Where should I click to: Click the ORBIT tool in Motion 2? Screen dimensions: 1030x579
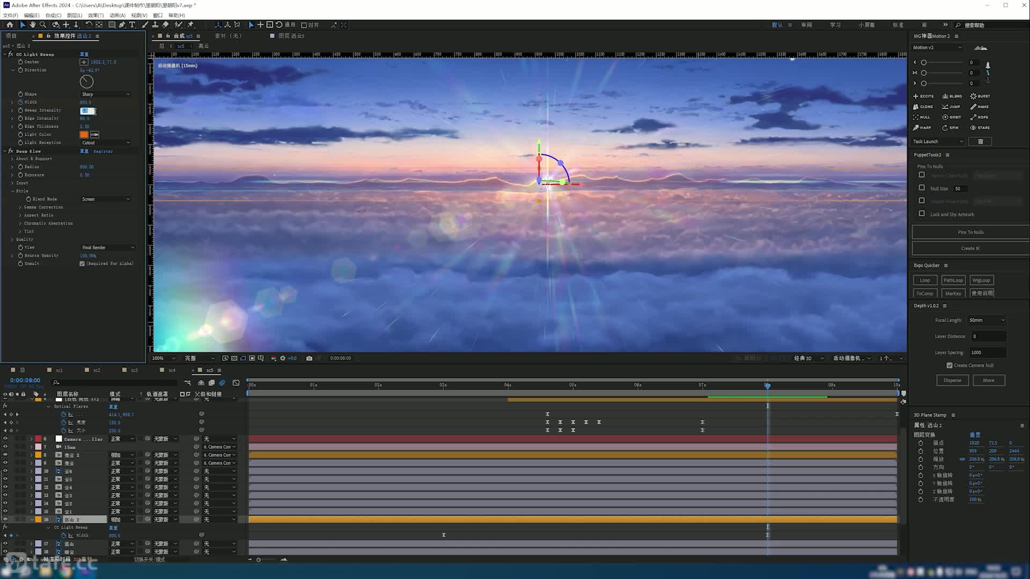(952, 117)
